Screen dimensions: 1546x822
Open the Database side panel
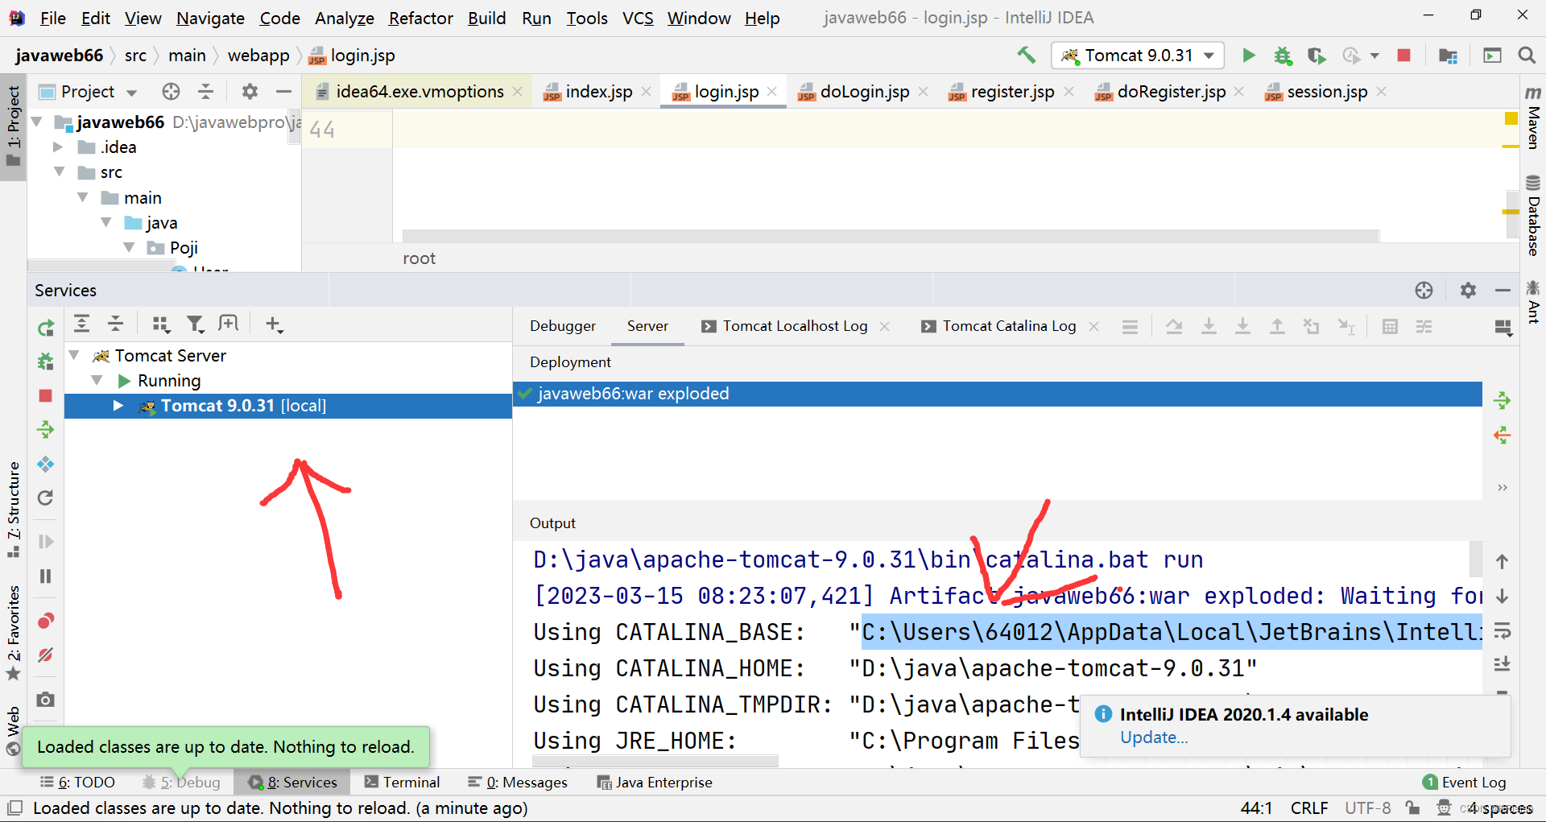[x=1533, y=215]
